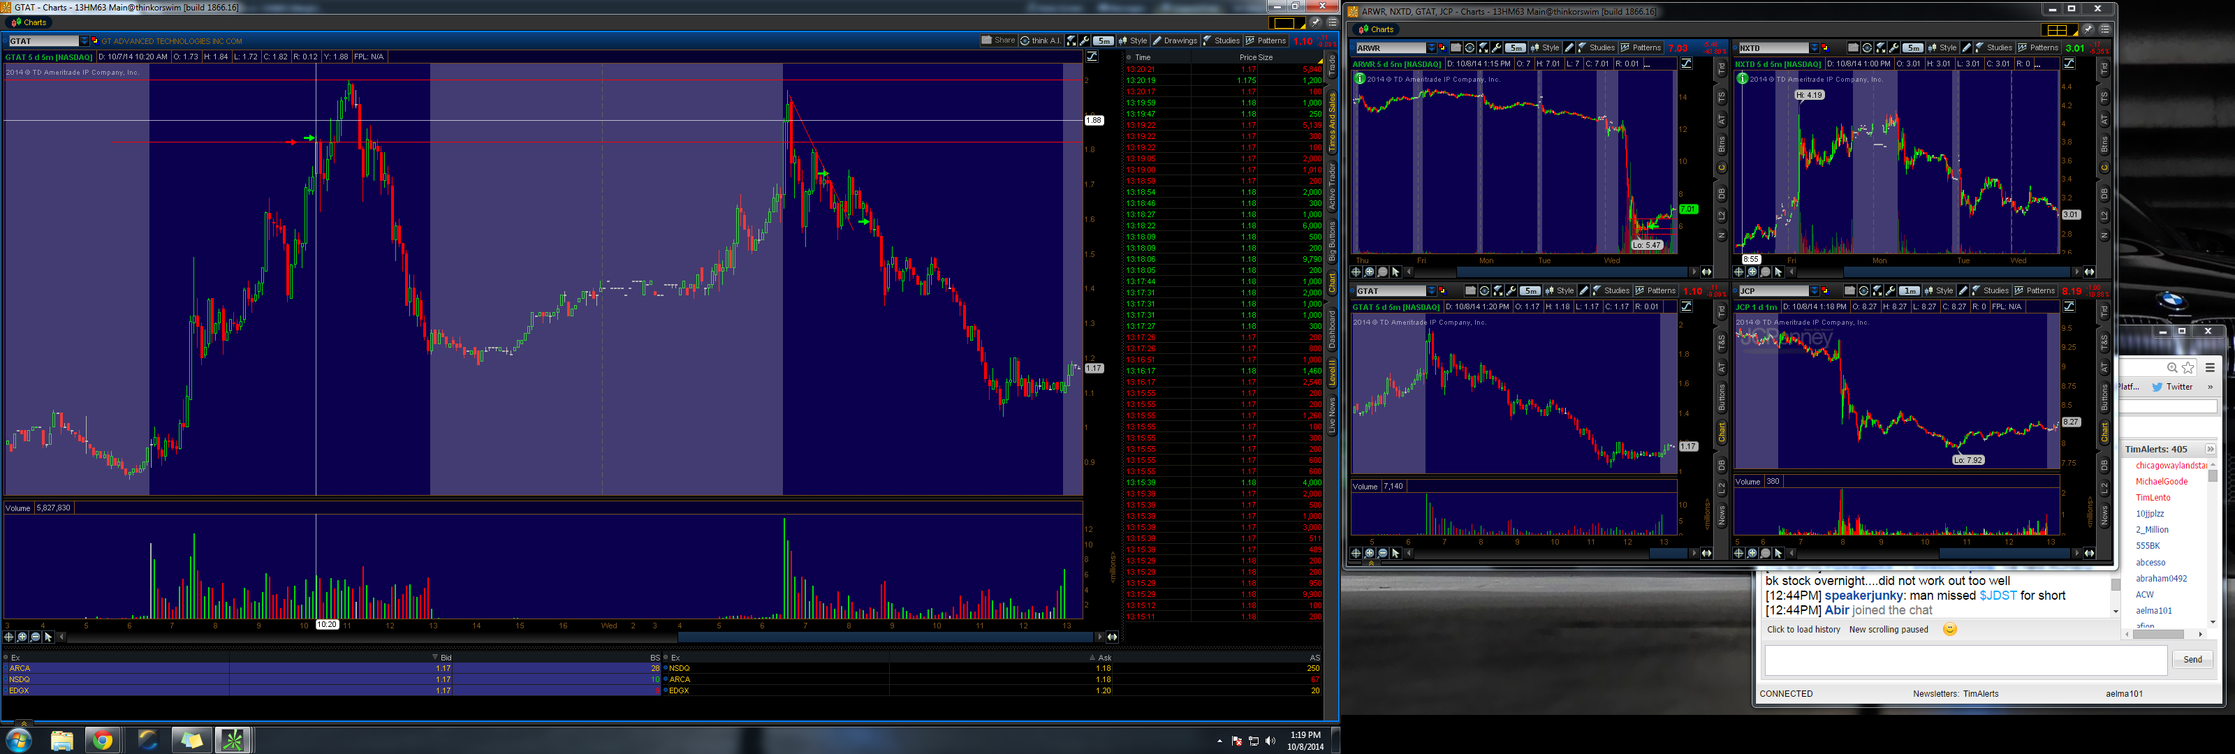Click the zoom-out magnifier below the GTAT chart

36,637
